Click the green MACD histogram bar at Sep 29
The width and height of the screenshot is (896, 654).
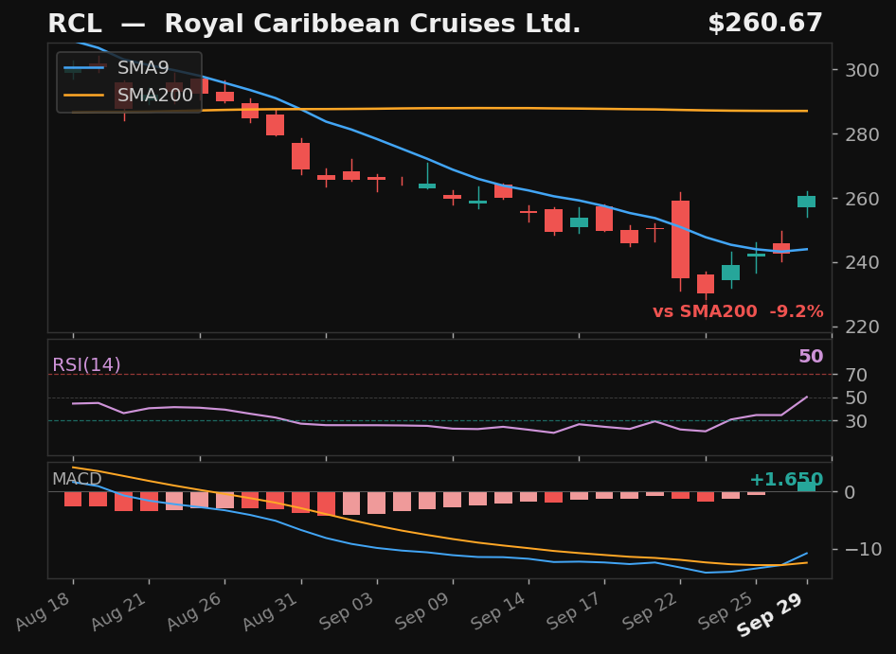[807, 486]
